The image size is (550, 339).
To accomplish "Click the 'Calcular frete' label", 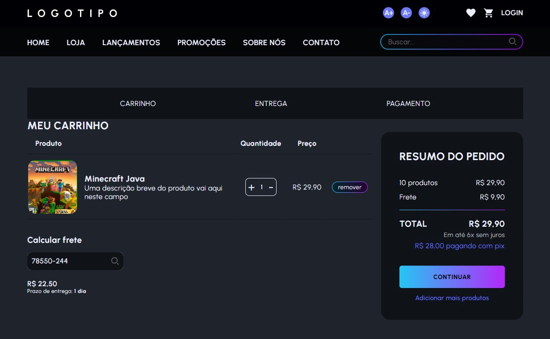I will pyautogui.click(x=55, y=240).
